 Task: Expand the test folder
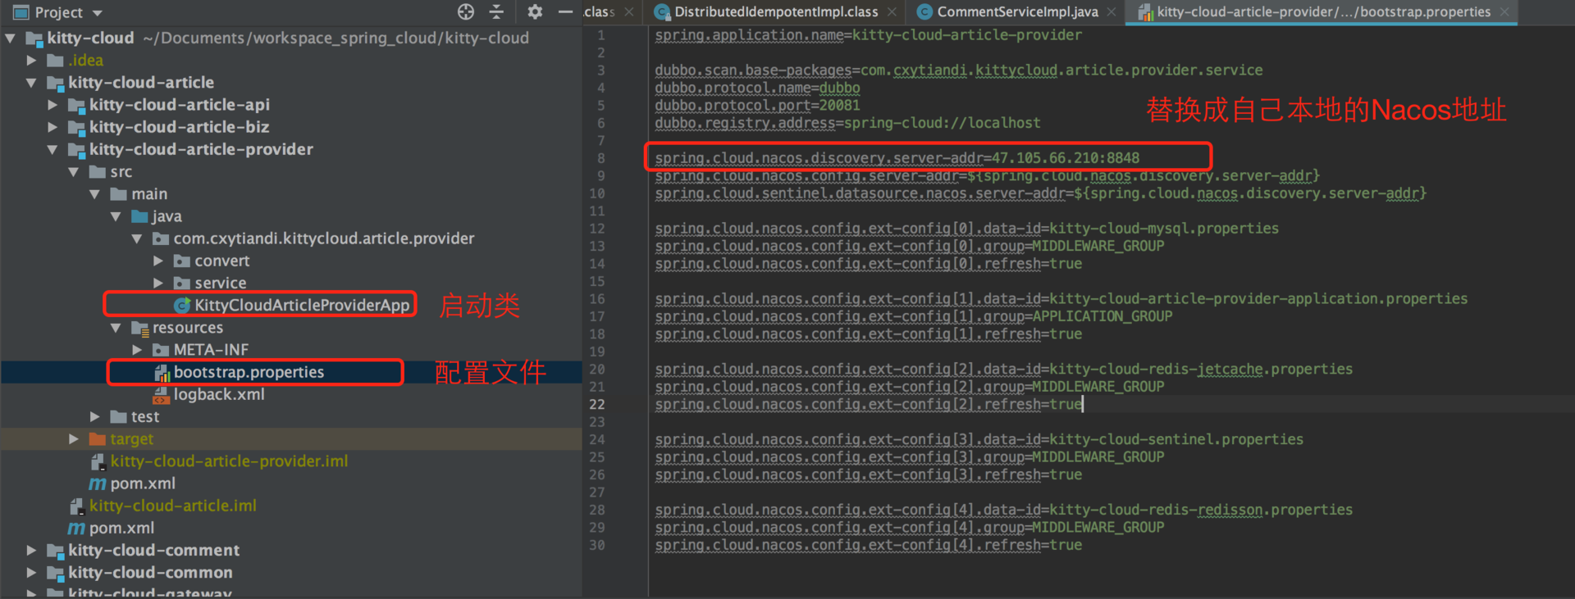point(95,417)
